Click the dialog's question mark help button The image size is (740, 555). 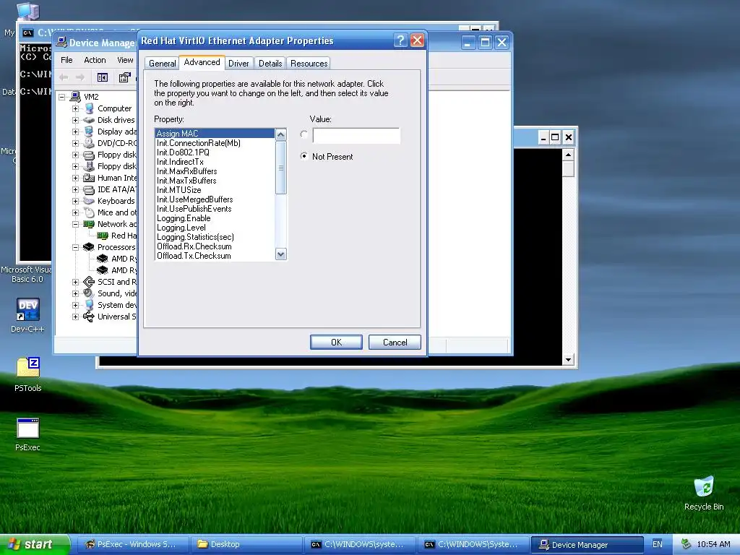coord(400,40)
